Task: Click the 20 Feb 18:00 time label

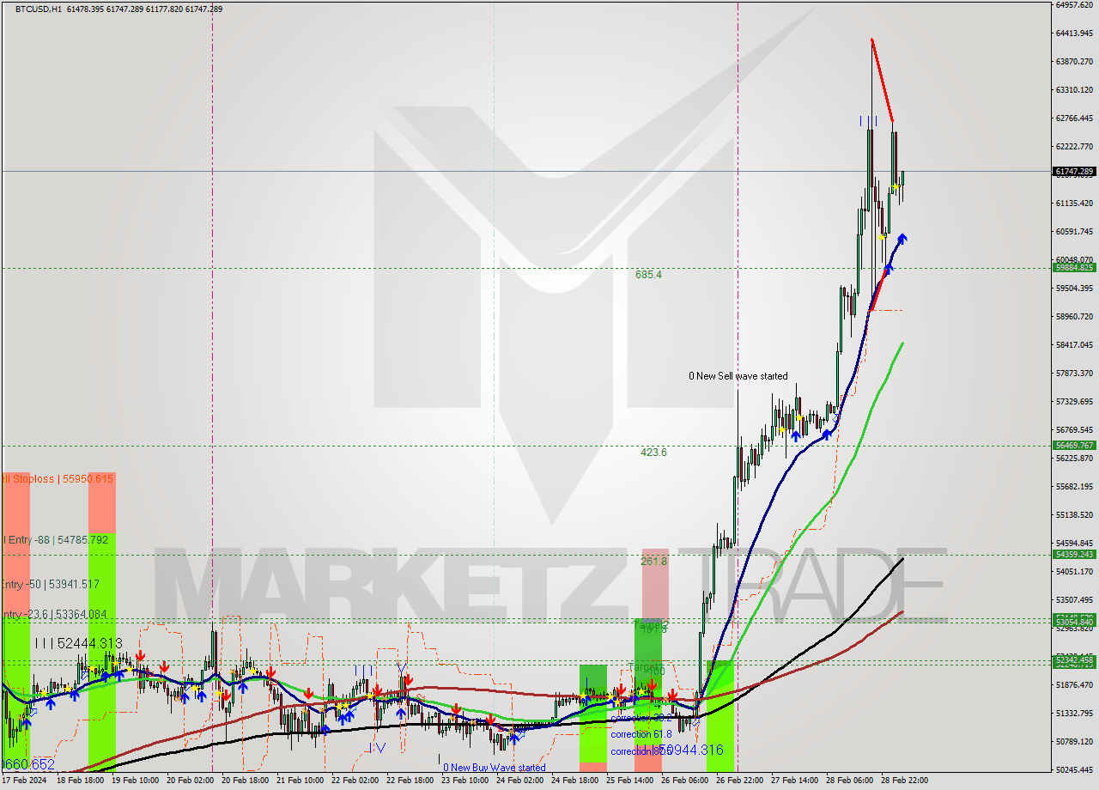Action: point(245,781)
